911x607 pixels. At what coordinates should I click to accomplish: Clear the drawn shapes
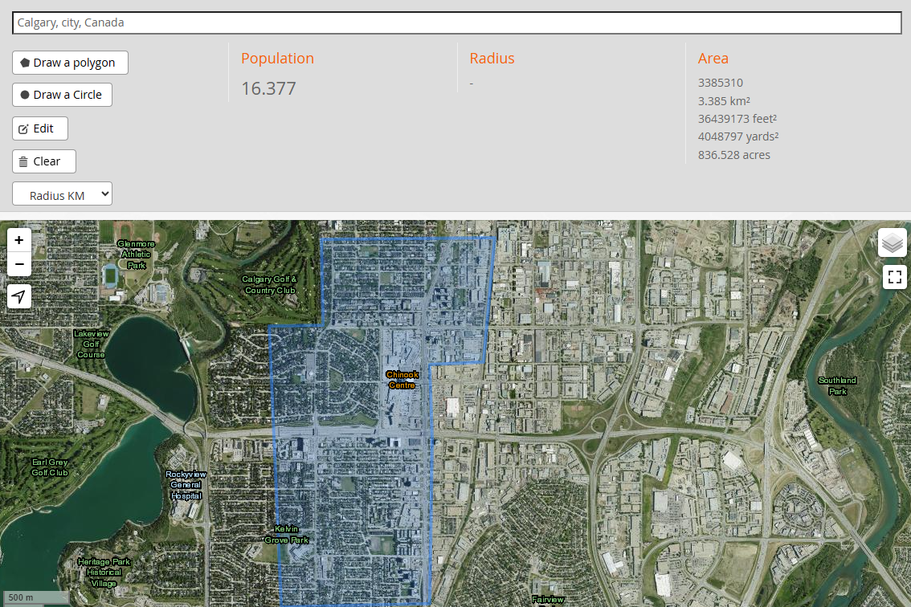click(x=43, y=161)
